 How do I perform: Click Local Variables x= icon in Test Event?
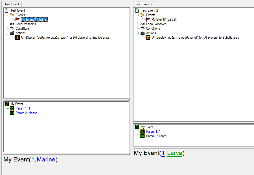(12, 24)
